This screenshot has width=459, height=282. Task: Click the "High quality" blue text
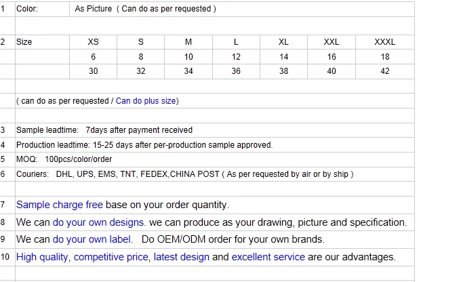[42, 257]
